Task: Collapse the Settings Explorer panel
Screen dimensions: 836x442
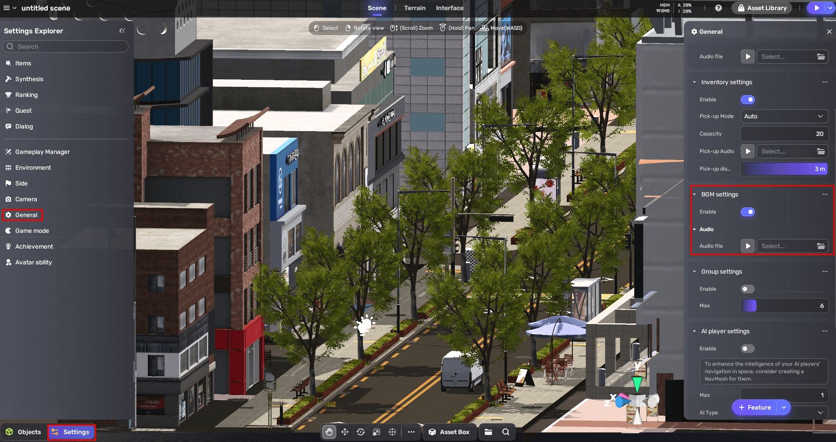Action: (122, 31)
